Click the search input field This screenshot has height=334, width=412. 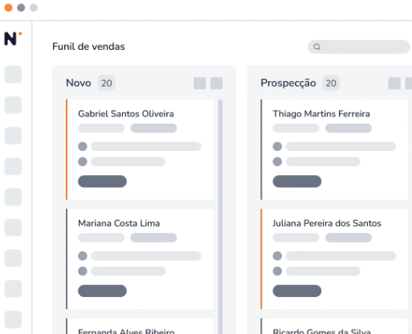click(x=359, y=47)
